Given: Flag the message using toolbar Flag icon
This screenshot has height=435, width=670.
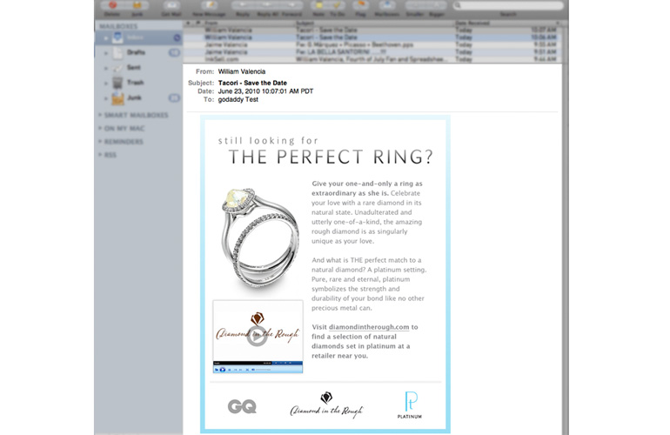Looking at the screenshot, I should pos(361,5).
